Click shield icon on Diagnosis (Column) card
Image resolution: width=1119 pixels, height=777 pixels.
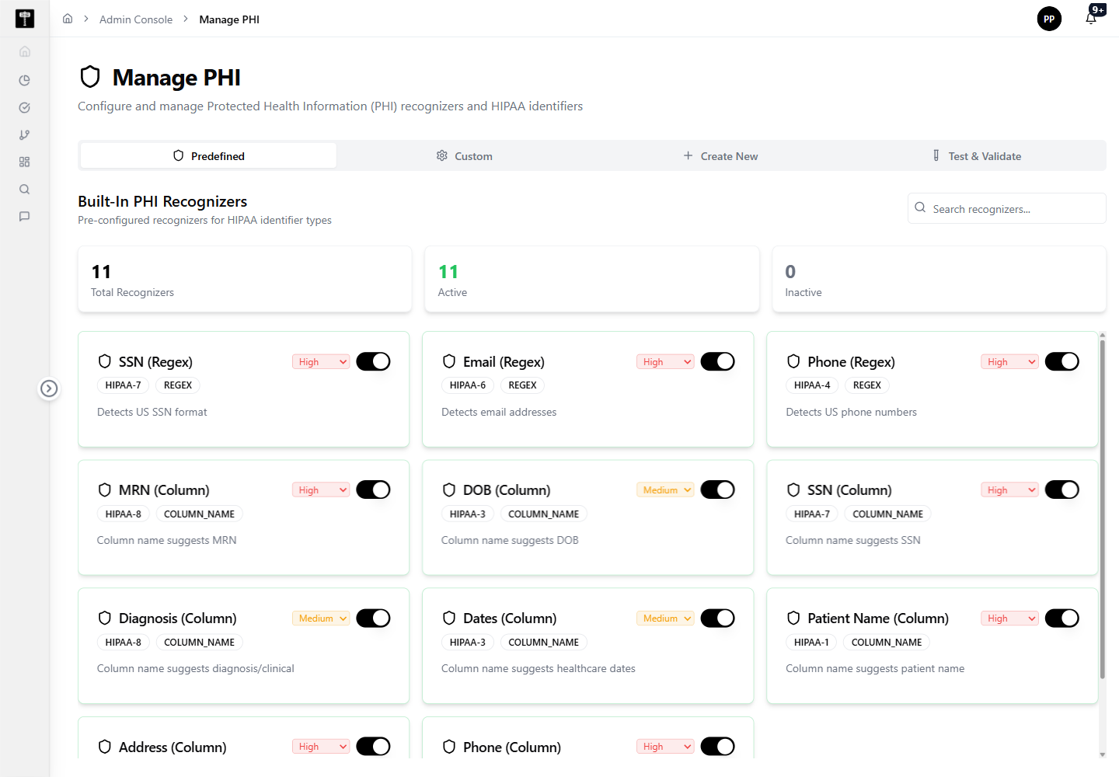[x=105, y=618]
